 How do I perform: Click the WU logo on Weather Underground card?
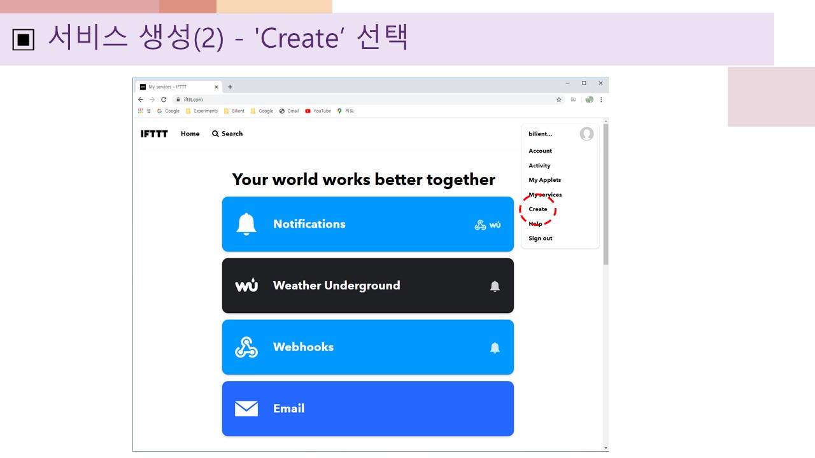click(246, 286)
